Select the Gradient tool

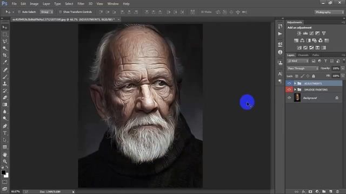[x=5, y=105]
